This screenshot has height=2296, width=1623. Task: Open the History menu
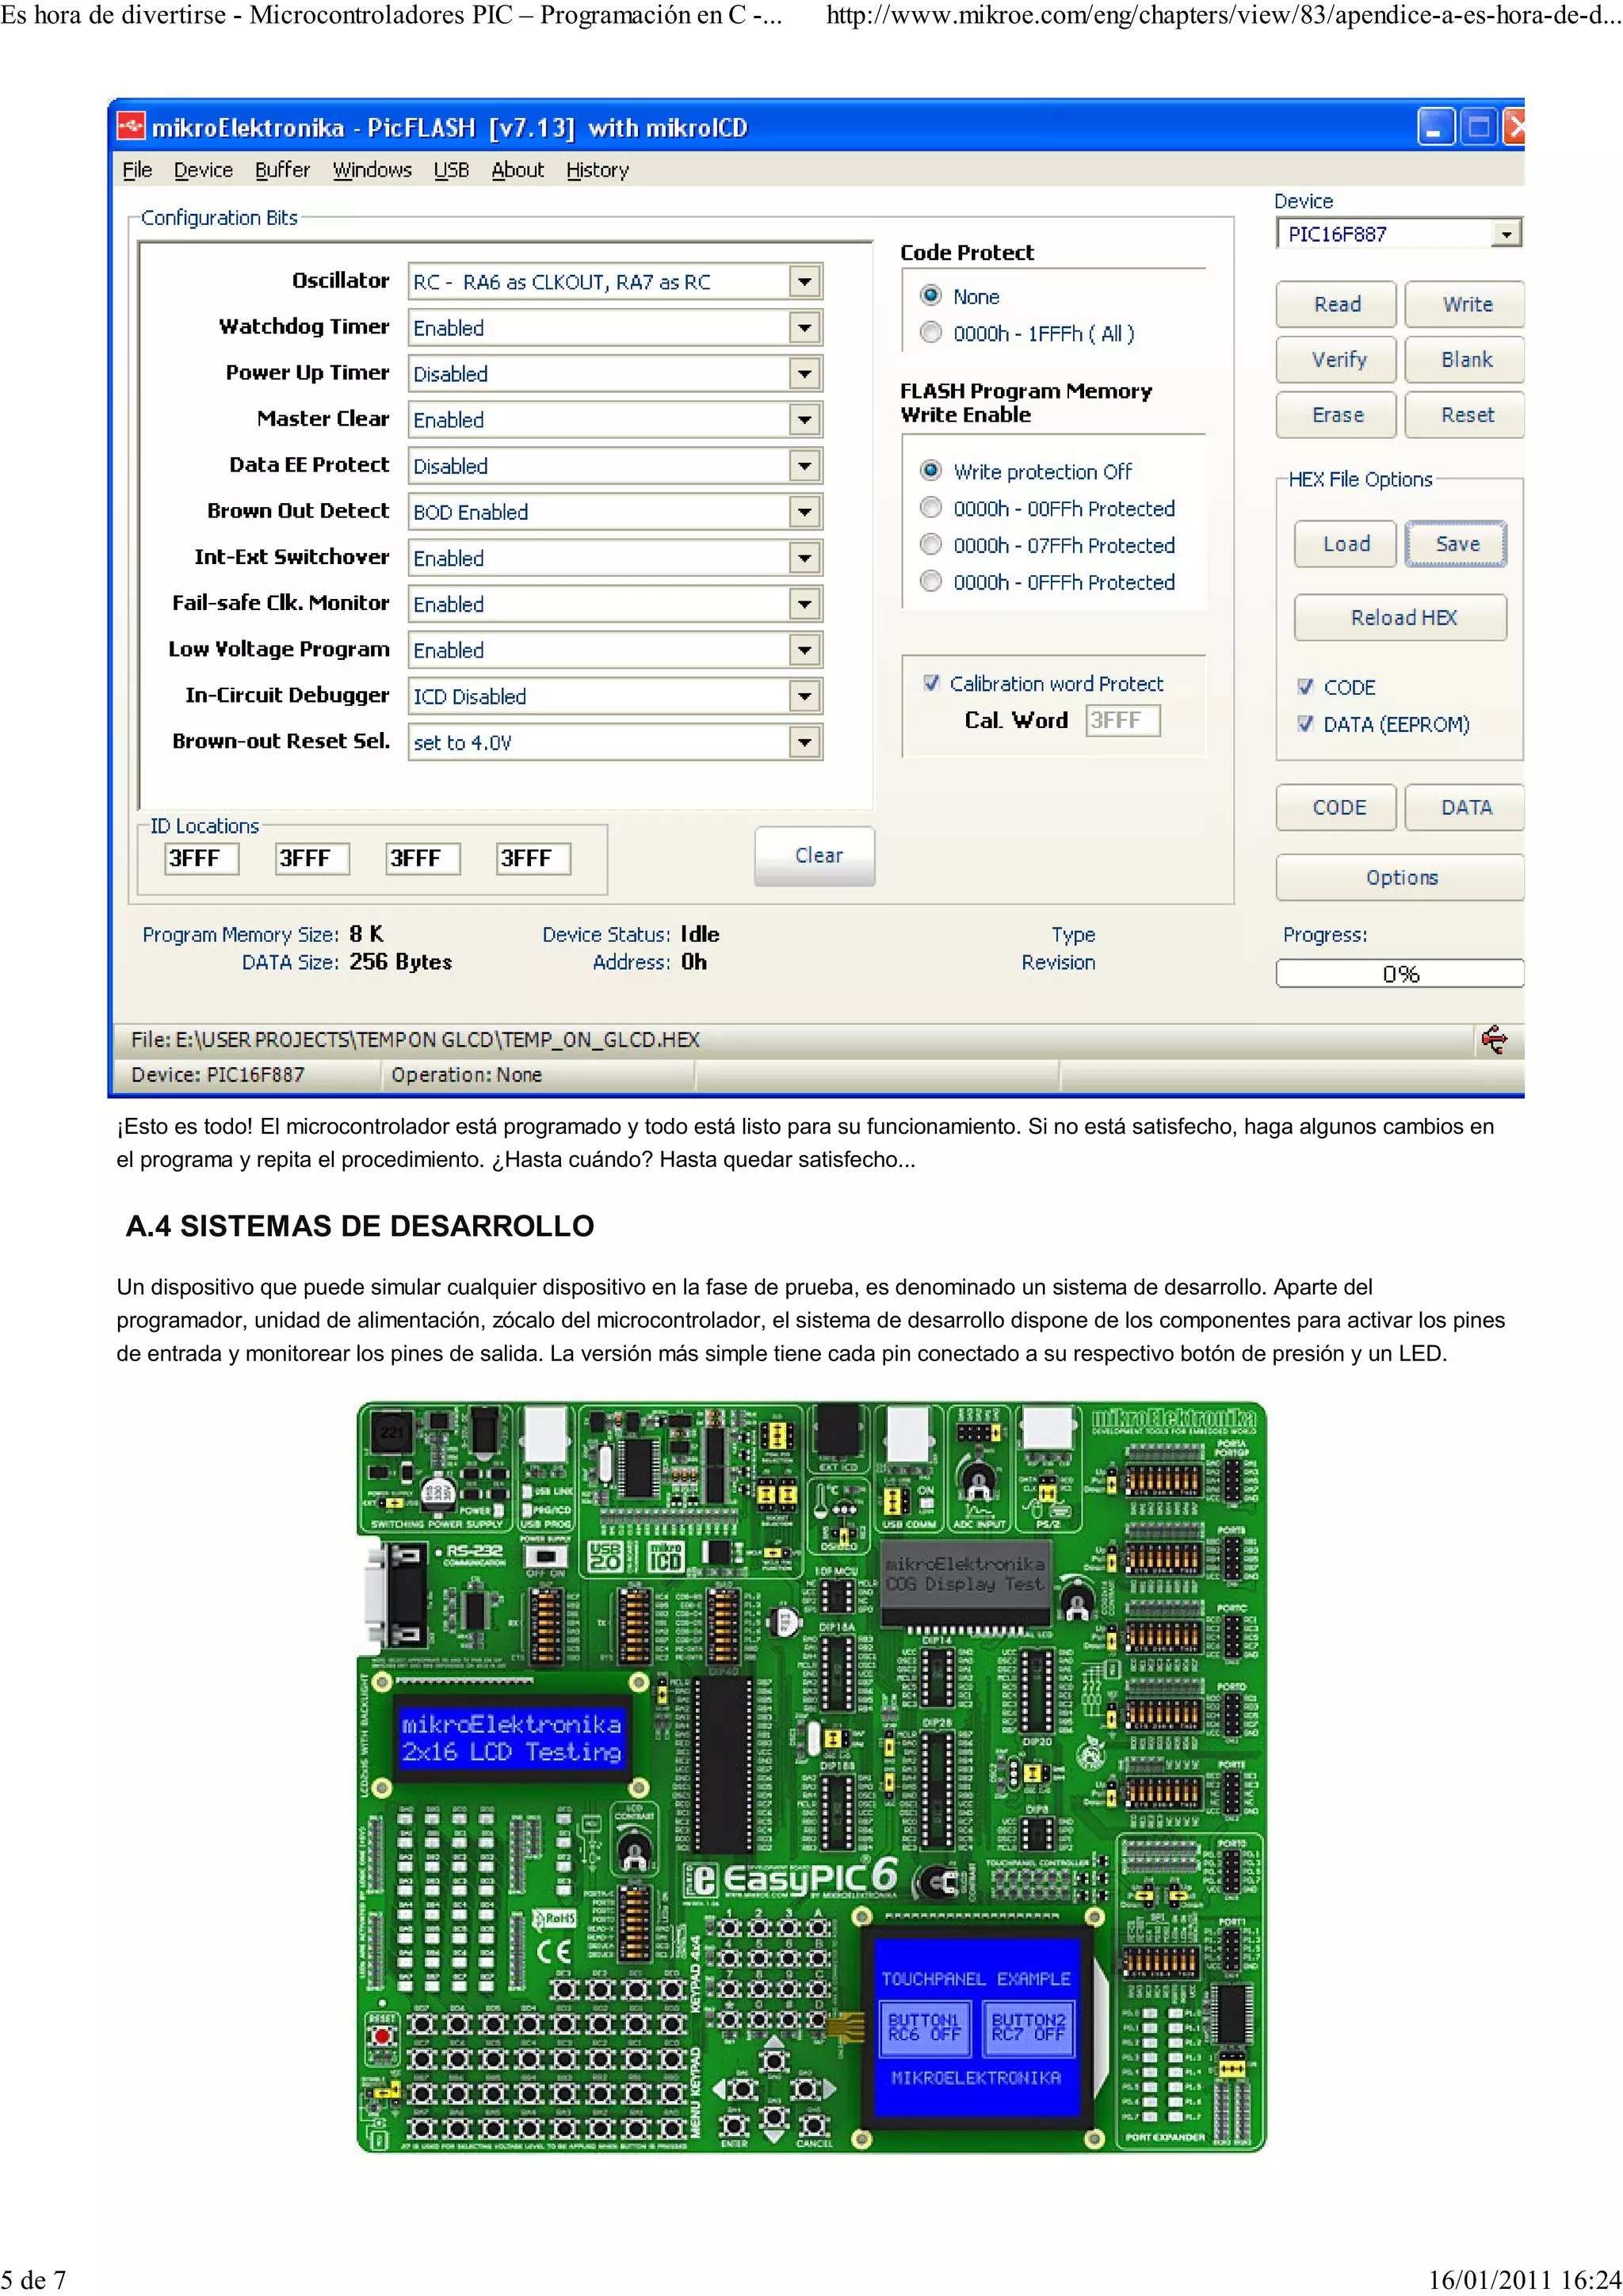[598, 170]
